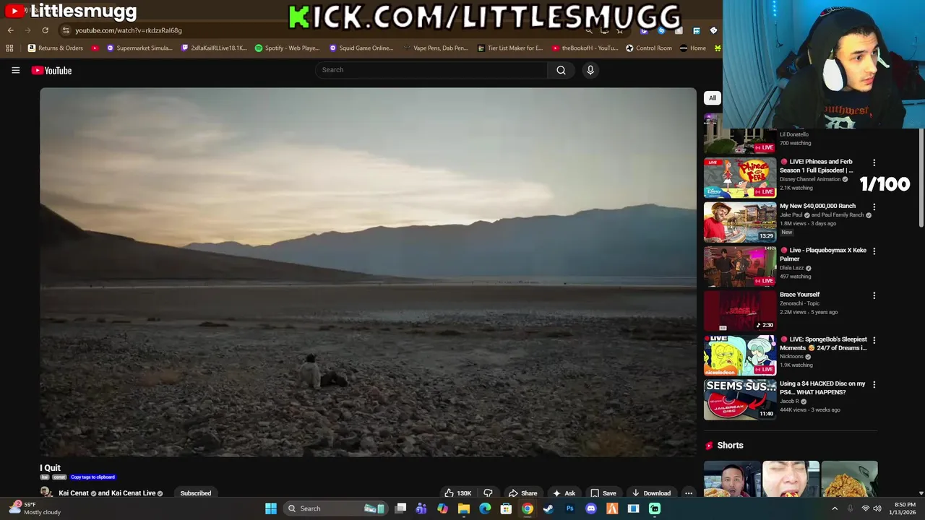Click the Ask button
Image resolution: width=925 pixels, height=520 pixels.
[x=564, y=493]
